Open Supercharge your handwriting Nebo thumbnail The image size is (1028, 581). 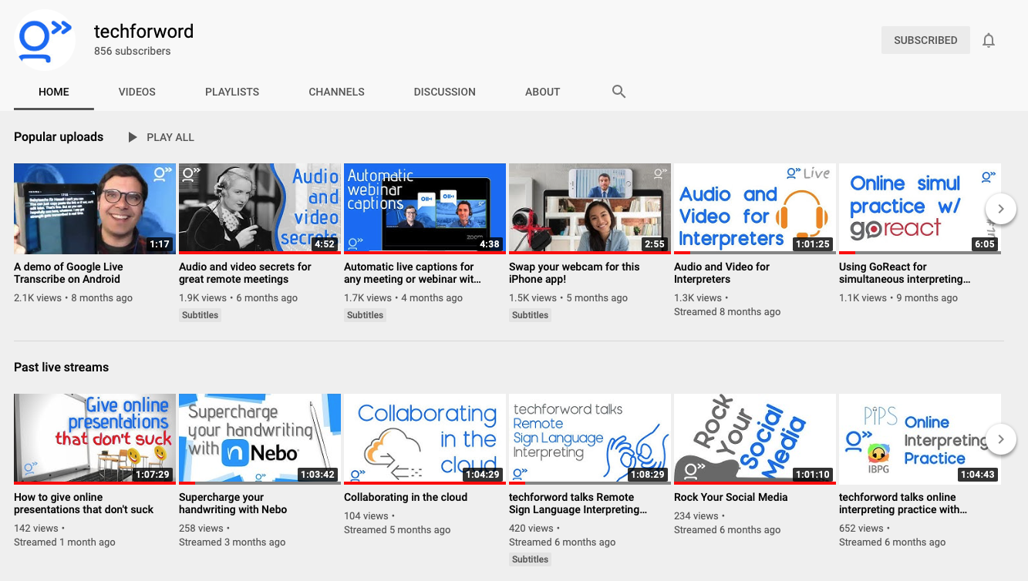coord(260,439)
